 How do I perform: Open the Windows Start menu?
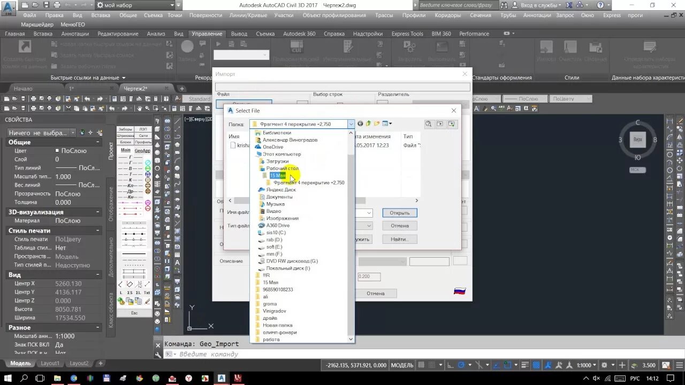pyautogui.click(x=9, y=378)
